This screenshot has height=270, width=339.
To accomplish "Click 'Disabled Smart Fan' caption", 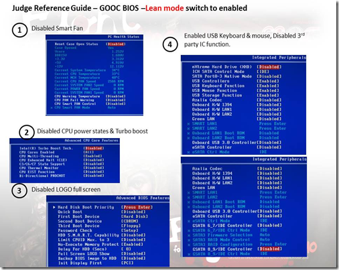I will pyautogui.click(x=57, y=28).
